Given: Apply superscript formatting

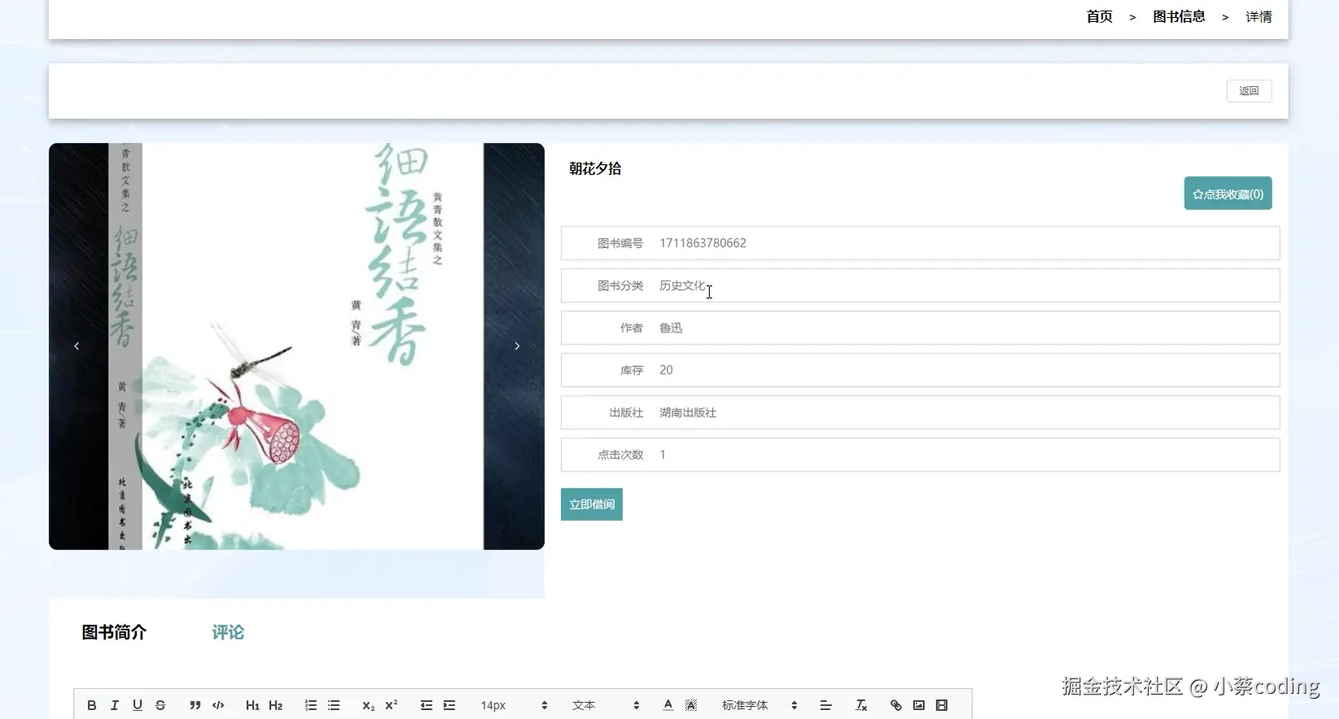Looking at the screenshot, I should pyautogui.click(x=391, y=705).
